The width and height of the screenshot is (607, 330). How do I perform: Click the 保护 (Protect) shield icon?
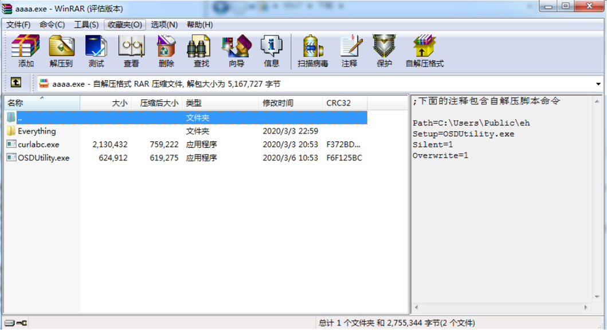(384, 46)
